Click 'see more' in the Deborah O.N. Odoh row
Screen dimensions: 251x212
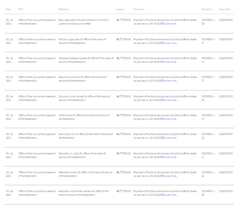click(x=172, y=157)
